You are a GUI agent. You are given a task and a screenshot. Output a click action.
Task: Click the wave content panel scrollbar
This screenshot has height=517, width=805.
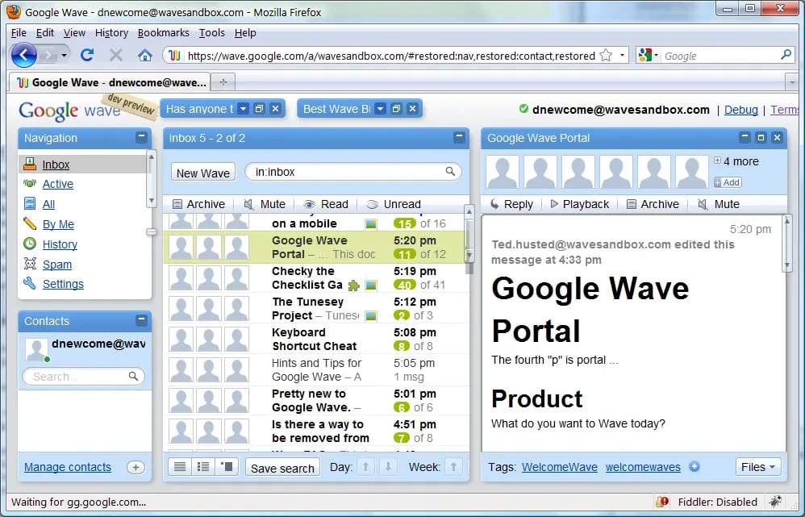[x=786, y=244]
